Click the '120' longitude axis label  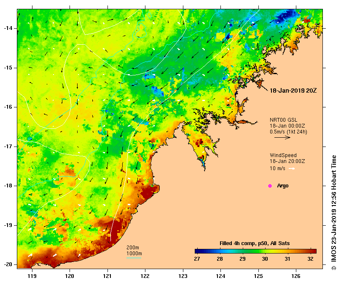[70, 276]
